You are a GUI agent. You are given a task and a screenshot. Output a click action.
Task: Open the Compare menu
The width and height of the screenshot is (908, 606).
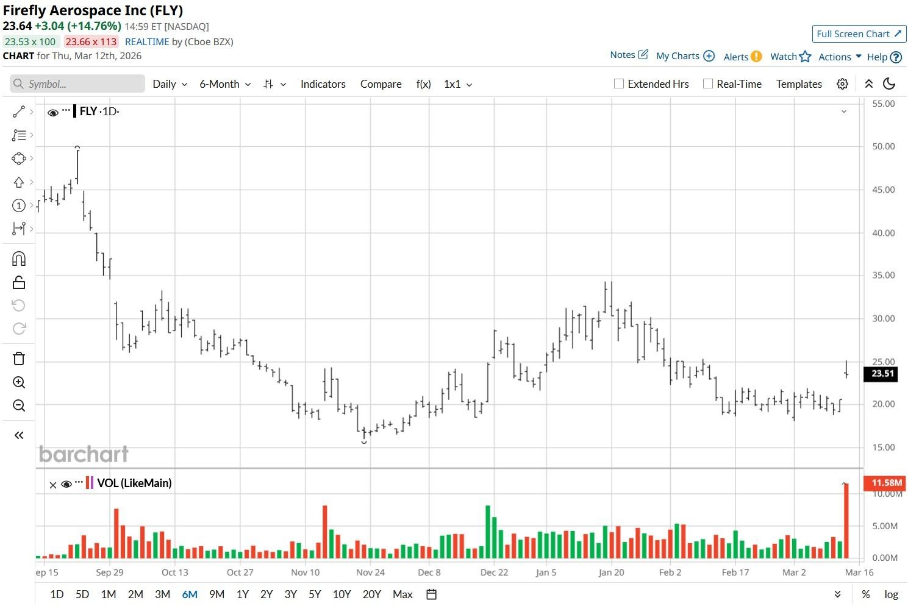(x=381, y=84)
